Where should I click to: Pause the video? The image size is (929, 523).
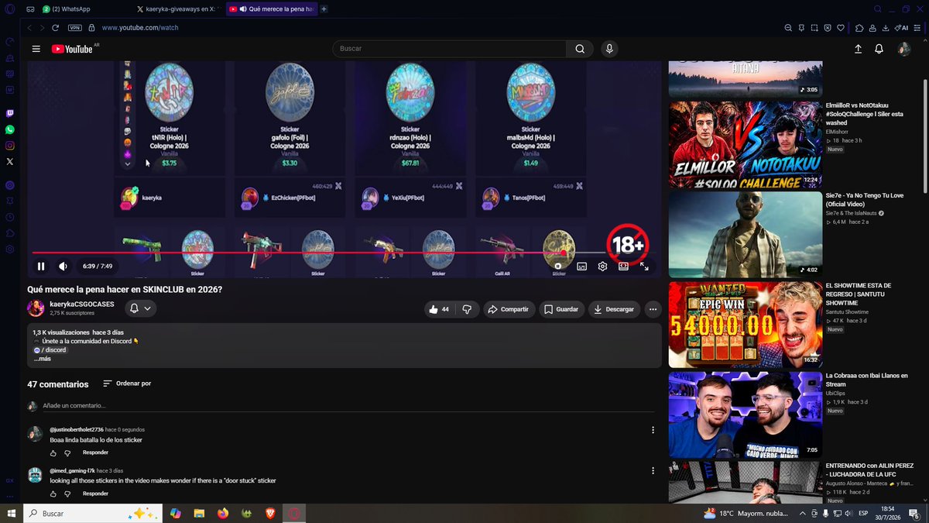(41, 266)
